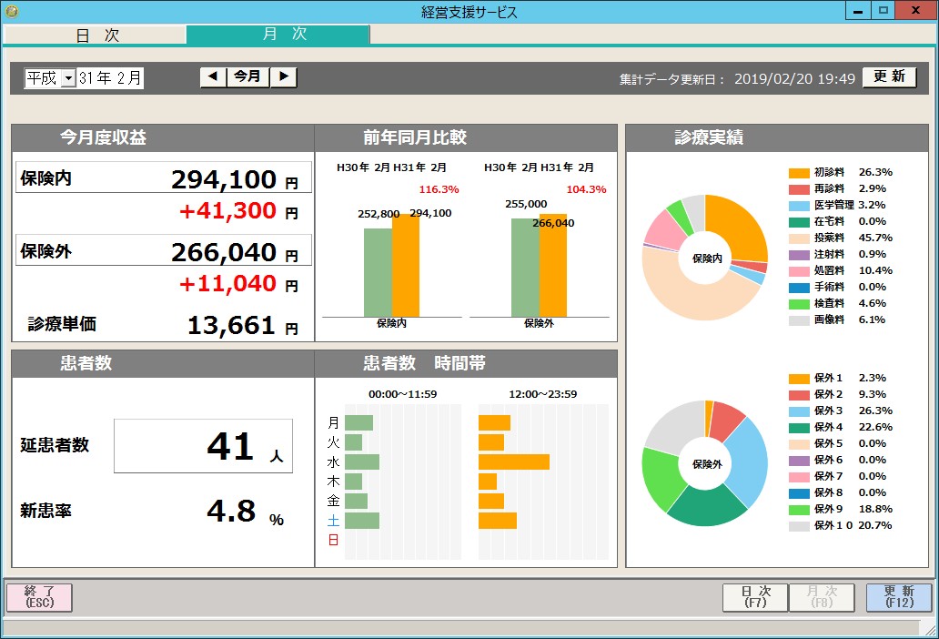Go to next month with right arrow
The height and width of the screenshot is (639, 939).
(x=283, y=76)
